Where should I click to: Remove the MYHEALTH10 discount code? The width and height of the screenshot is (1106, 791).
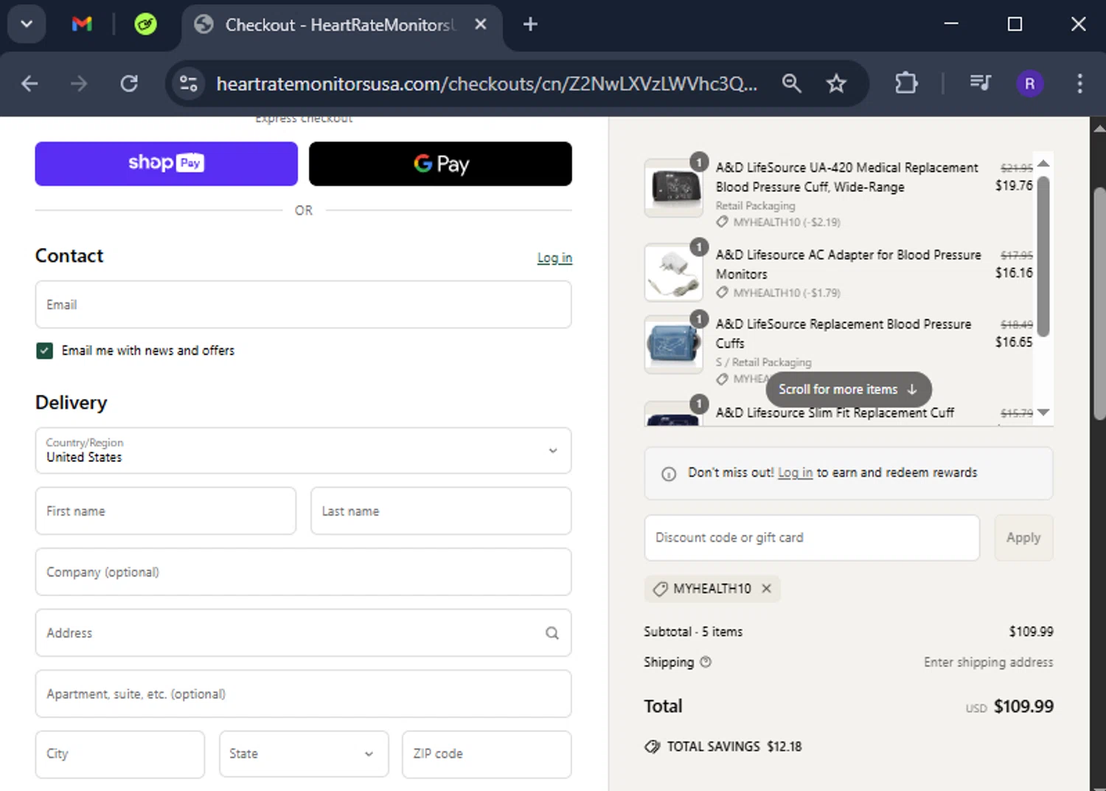767,589
